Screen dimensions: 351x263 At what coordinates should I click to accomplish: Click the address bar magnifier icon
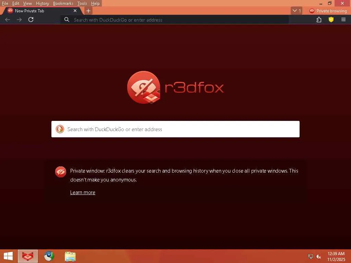click(67, 20)
